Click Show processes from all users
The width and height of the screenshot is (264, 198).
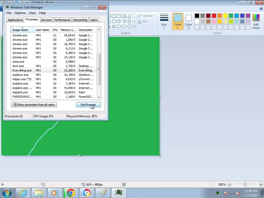click(34, 105)
